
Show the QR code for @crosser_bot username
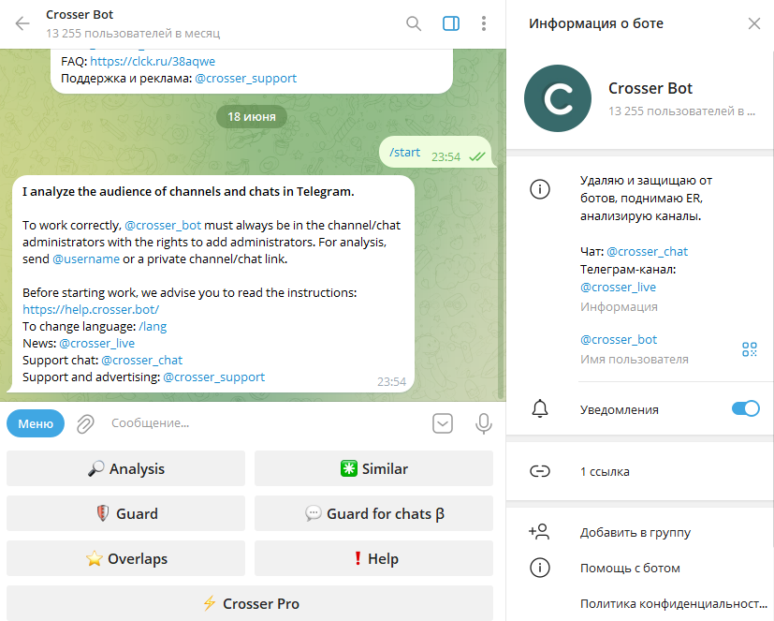[x=750, y=349]
